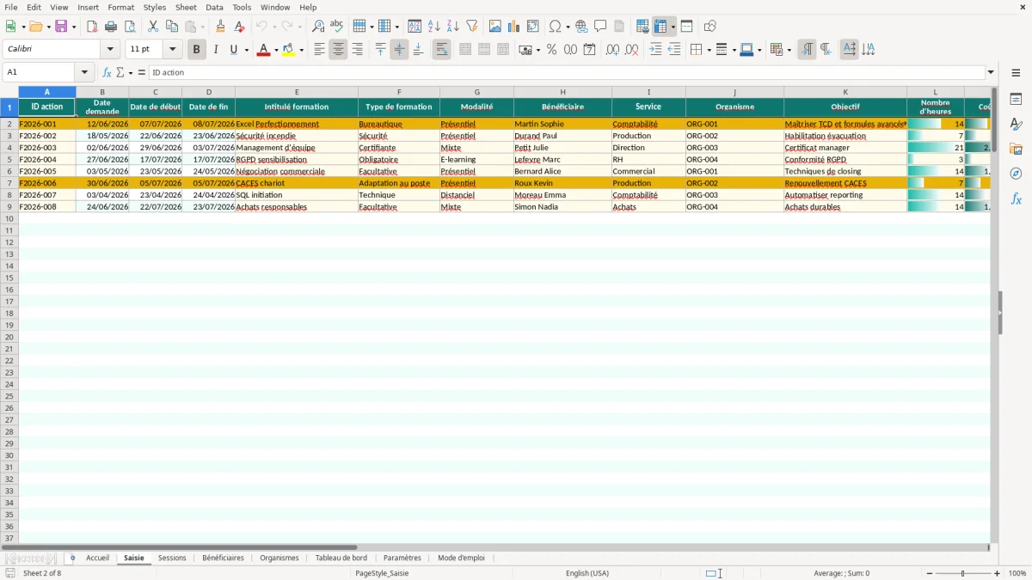Switch to the Sessions sheet tab
Image resolution: width=1032 pixels, height=580 pixels.
172,558
